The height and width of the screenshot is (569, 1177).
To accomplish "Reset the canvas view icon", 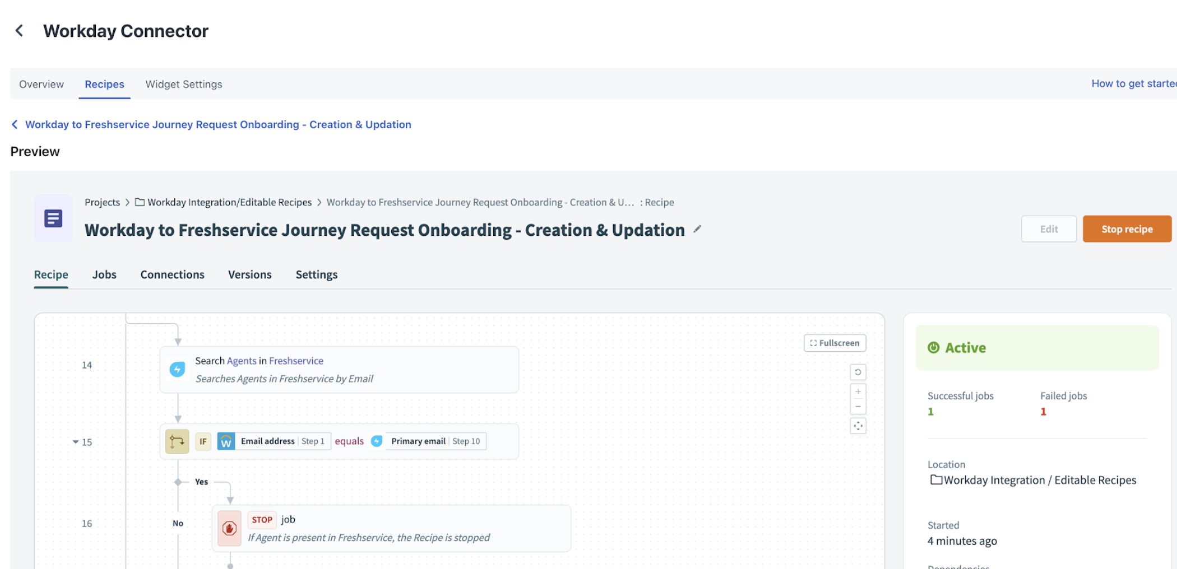I will pyautogui.click(x=858, y=372).
